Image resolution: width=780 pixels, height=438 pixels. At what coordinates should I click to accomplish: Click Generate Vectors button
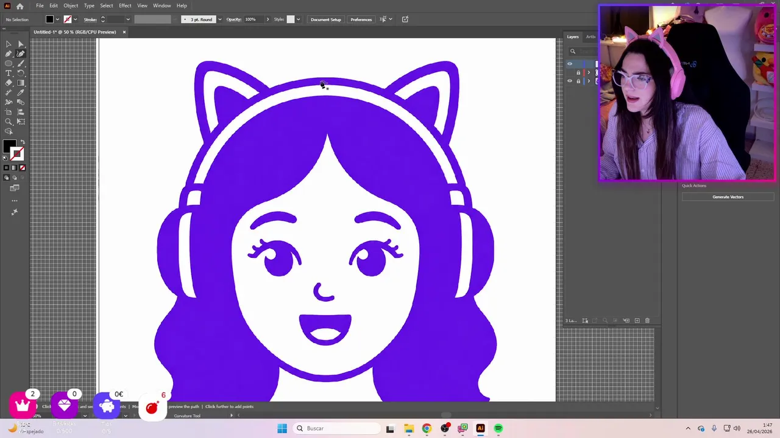728,197
